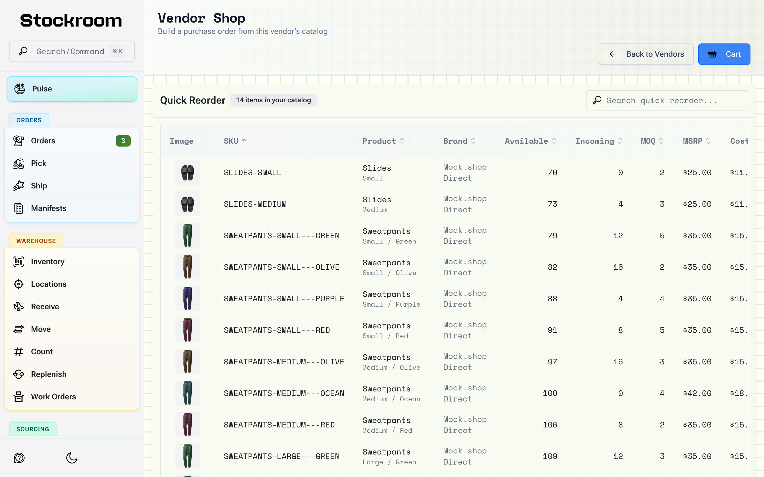Click the sidebar search magnifier icon
This screenshot has width=764, height=477.
point(23,51)
